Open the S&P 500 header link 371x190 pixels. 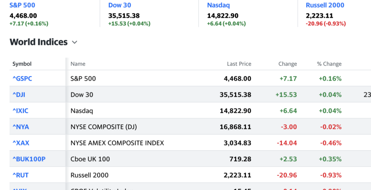22,5
